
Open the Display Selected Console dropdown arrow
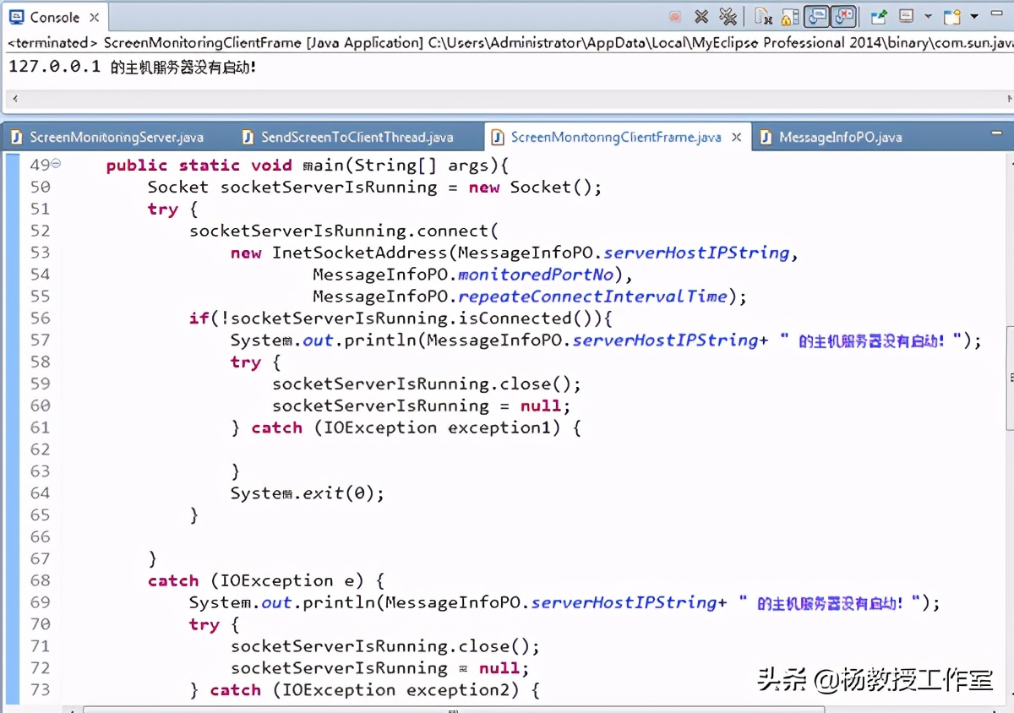click(928, 16)
